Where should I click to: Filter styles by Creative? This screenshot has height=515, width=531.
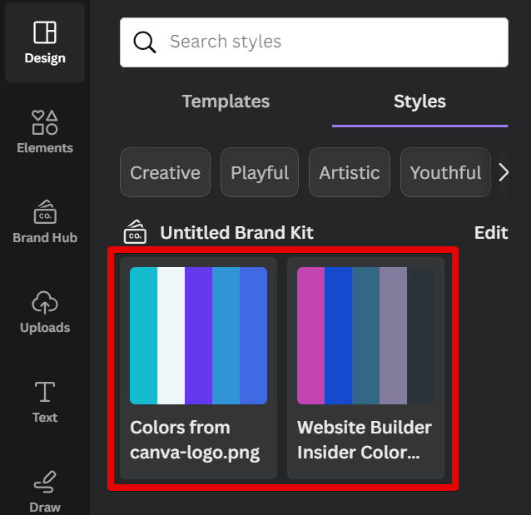[x=166, y=173]
